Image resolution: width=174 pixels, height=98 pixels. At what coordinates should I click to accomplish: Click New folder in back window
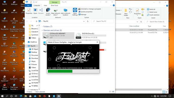(x=126, y=12)
